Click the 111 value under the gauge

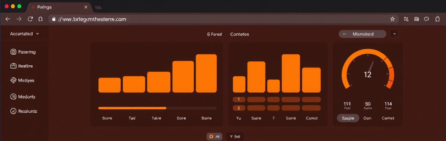(x=347, y=104)
